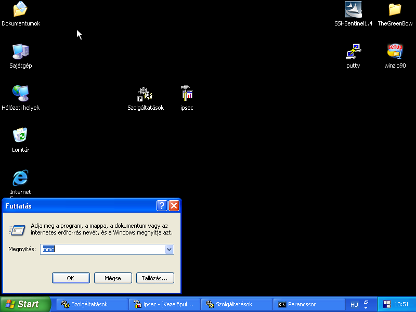The image size is (416, 312).
Task: Open the Dokumentumok folder icon on the desktop
Action: (x=20, y=9)
